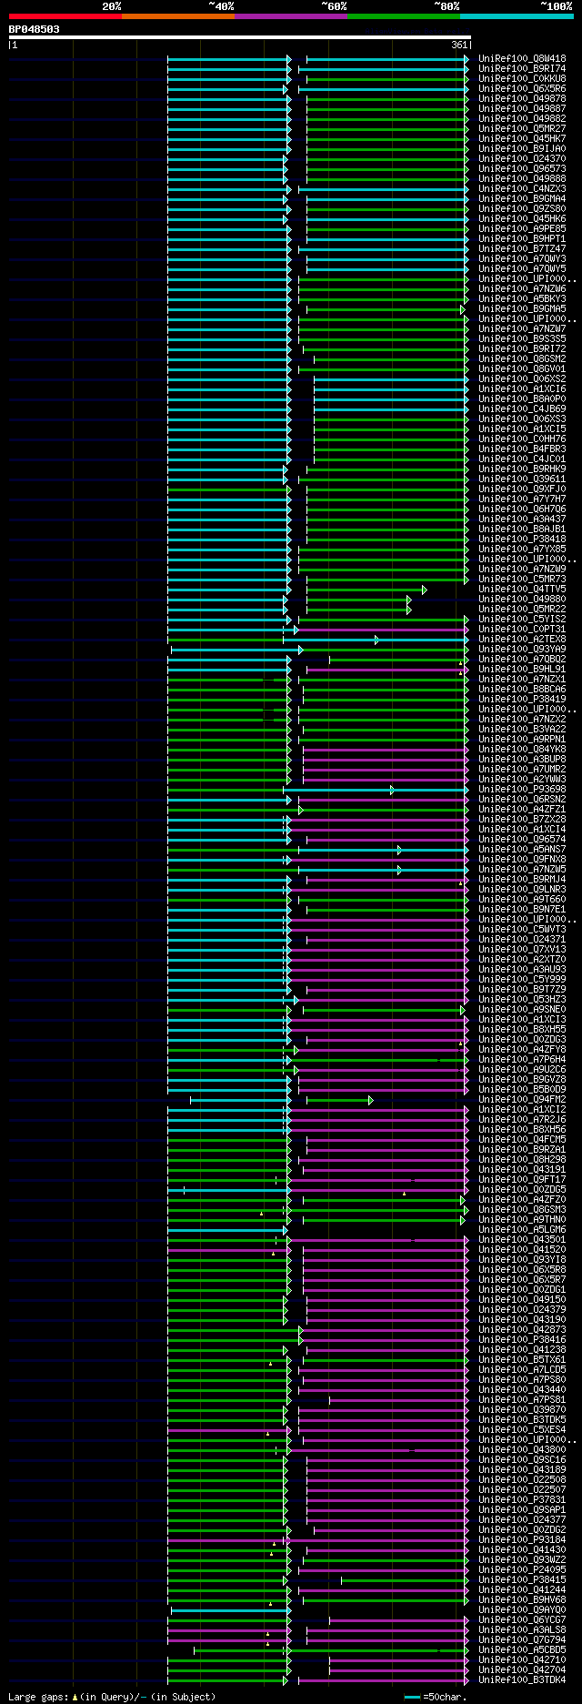Select the UniRef100_B9IJA0 label

[522, 149]
